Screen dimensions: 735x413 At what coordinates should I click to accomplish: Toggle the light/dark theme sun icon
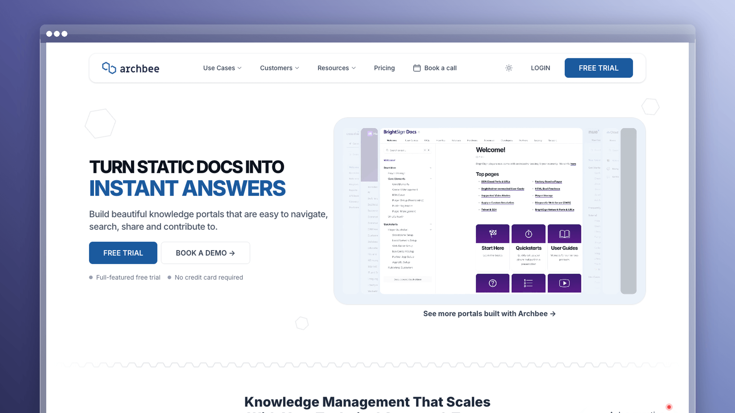click(509, 68)
